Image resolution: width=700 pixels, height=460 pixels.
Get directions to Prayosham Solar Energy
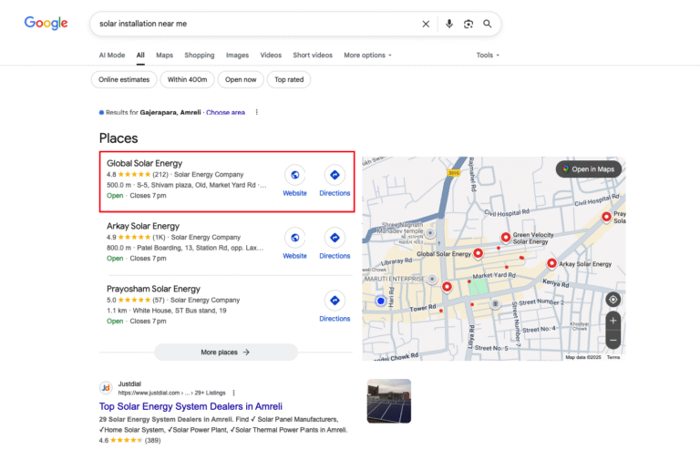coord(335,301)
